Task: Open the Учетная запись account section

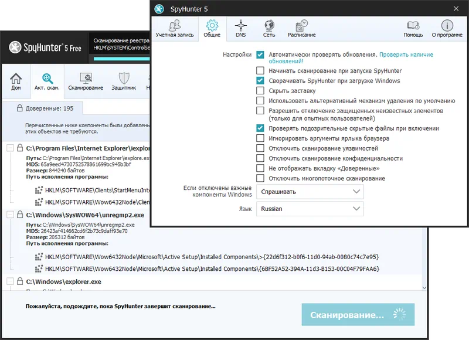Action: point(174,29)
